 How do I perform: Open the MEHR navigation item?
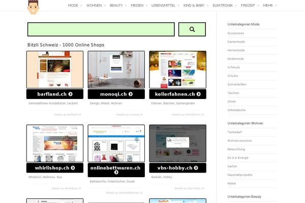click(x=268, y=6)
